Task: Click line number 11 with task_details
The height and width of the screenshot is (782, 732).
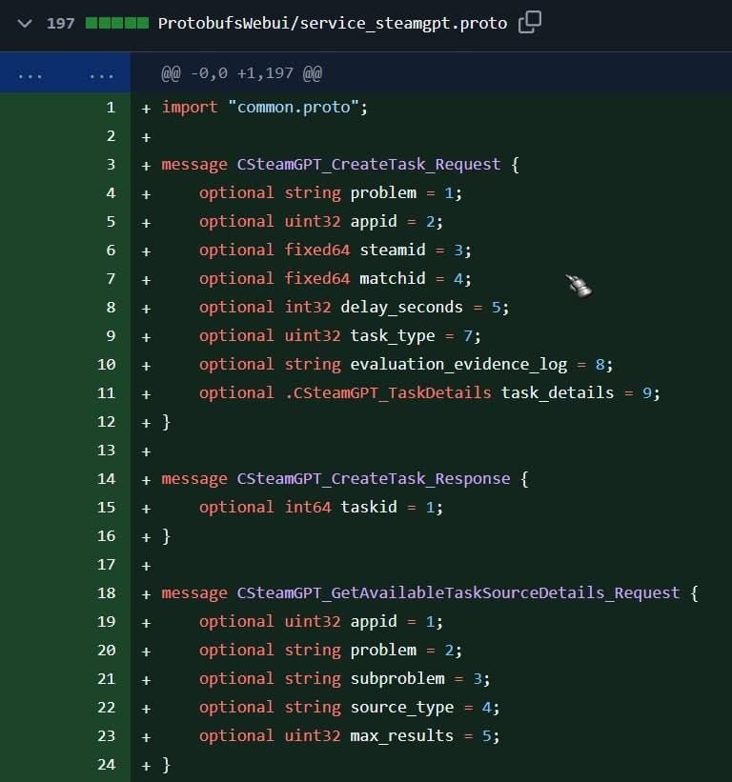Action: tap(106, 393)
